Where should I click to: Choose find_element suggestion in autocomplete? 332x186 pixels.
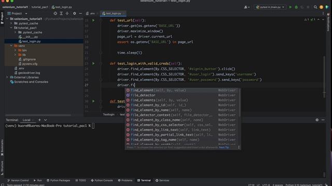181,90
